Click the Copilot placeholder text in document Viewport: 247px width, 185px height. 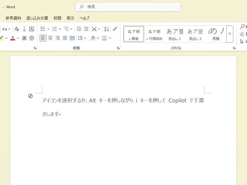[x=123, y=107]
